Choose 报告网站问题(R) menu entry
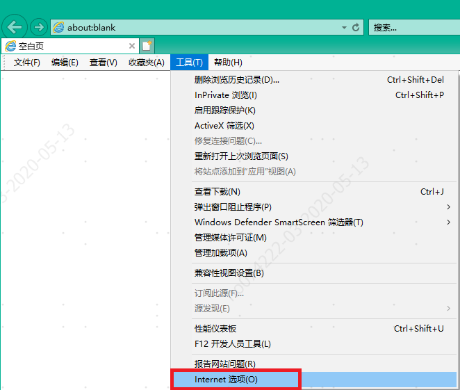 point(313,364)
